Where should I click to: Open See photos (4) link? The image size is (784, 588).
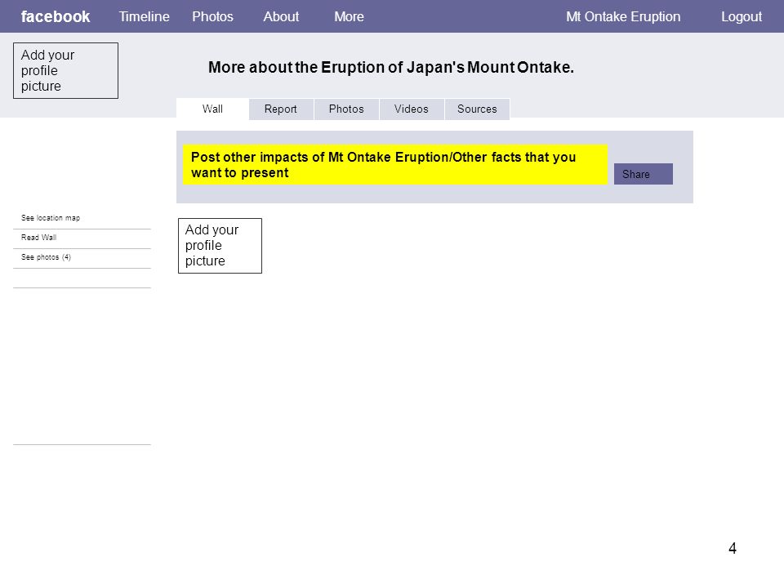pyautogui.click(x=46, y=257)
